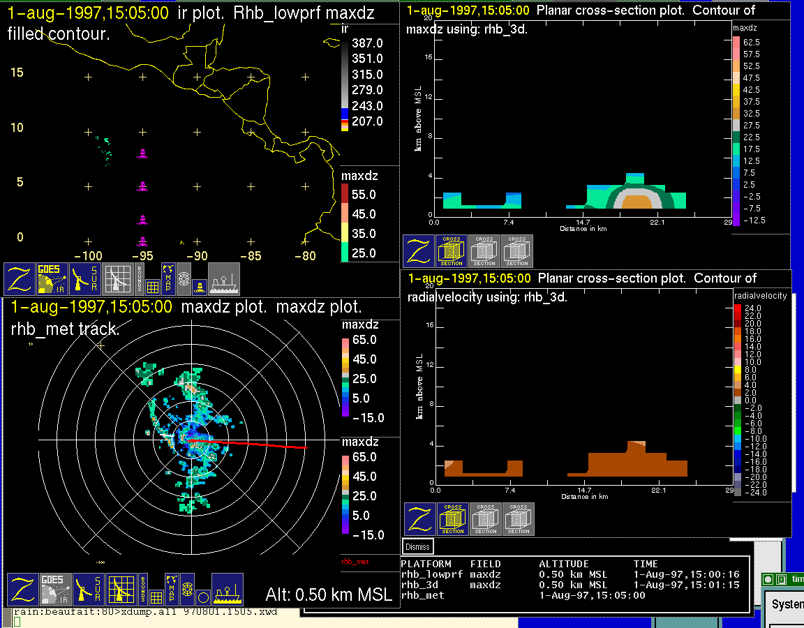Click the radialvelocity color scale bar
This screenshot has width=804, height=628.
pos(738,400)
